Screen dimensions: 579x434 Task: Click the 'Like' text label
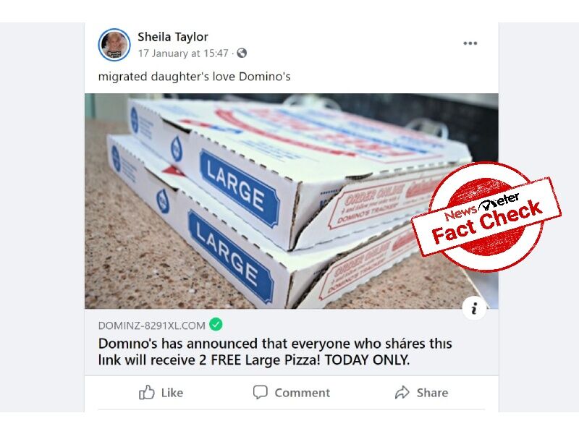point(172,393)
